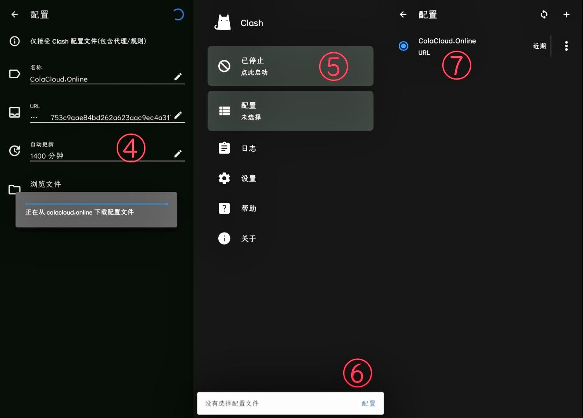
Task: Click 配置 button in the snackbar
Action: [368, 403]
